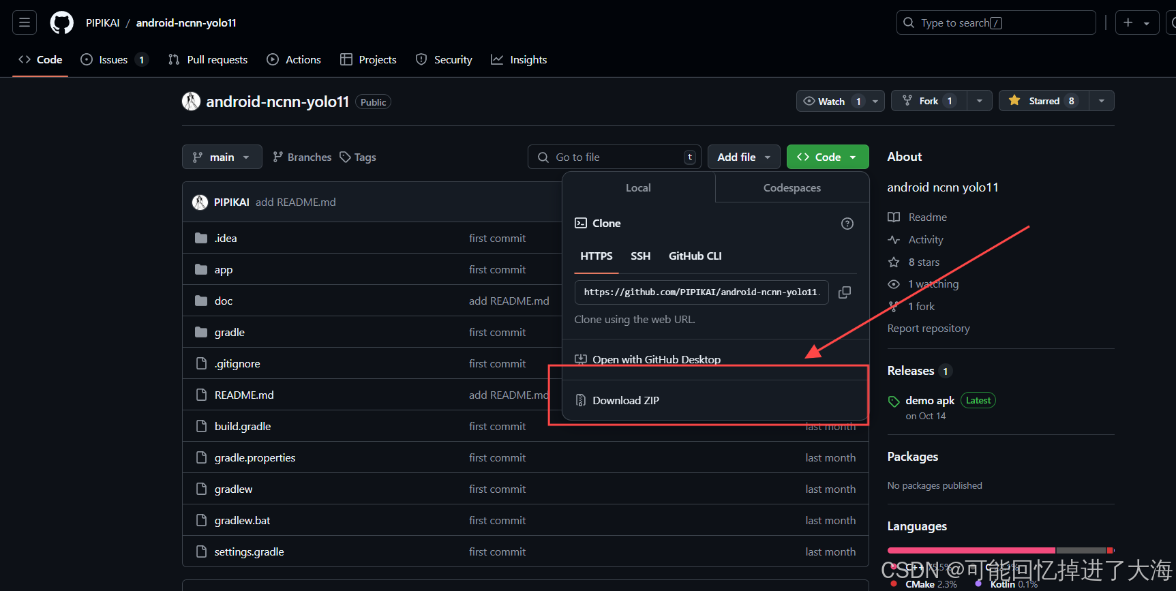Click the help icon beside Clone
Viewport: 1176px width, 591px height.
point(847,224)
